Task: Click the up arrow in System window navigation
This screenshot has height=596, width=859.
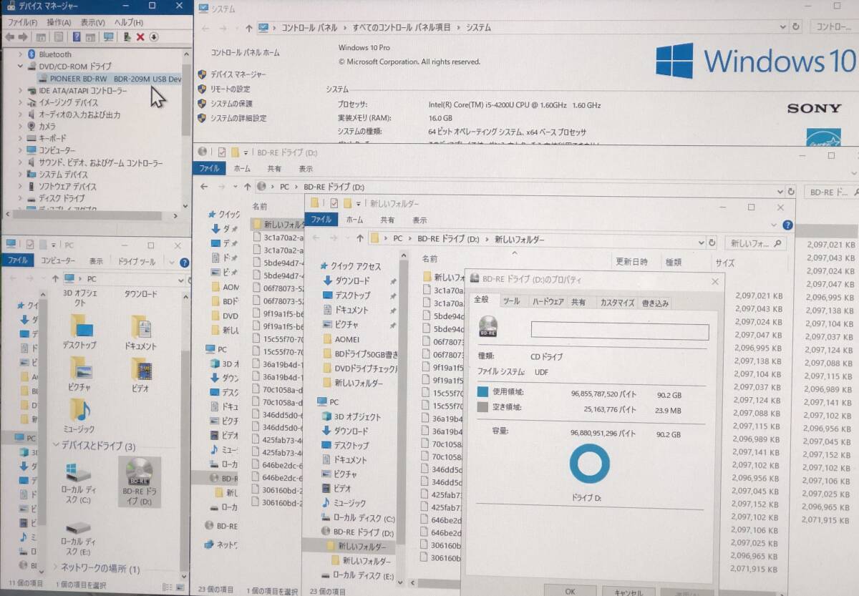Action: [x=249, y=28]
